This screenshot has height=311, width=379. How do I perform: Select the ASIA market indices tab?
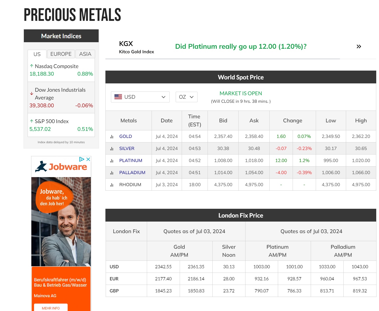coord(85,54)
